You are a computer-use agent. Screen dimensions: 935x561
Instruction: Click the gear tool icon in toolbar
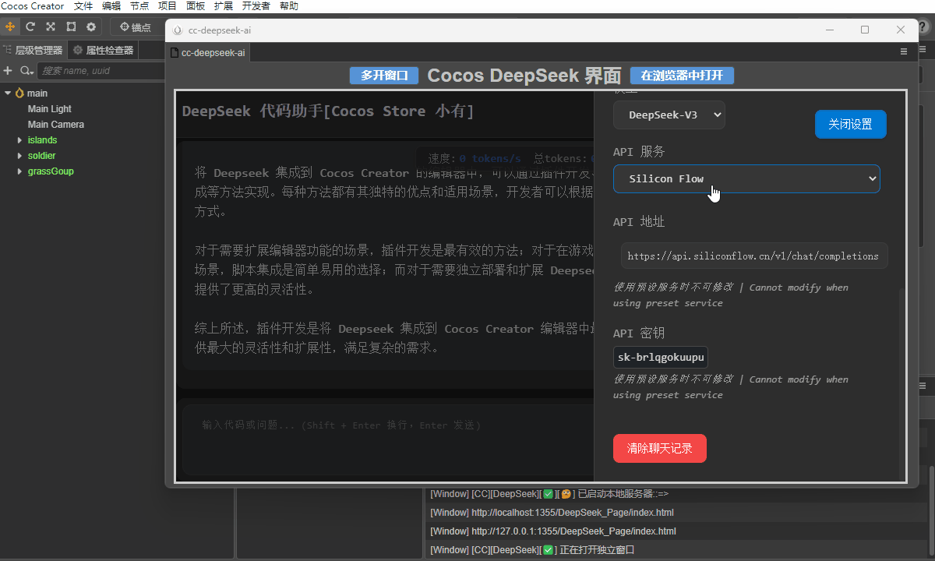click(x=91, y=26)
